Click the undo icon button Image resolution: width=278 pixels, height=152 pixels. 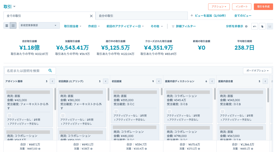tap(255, 26)
